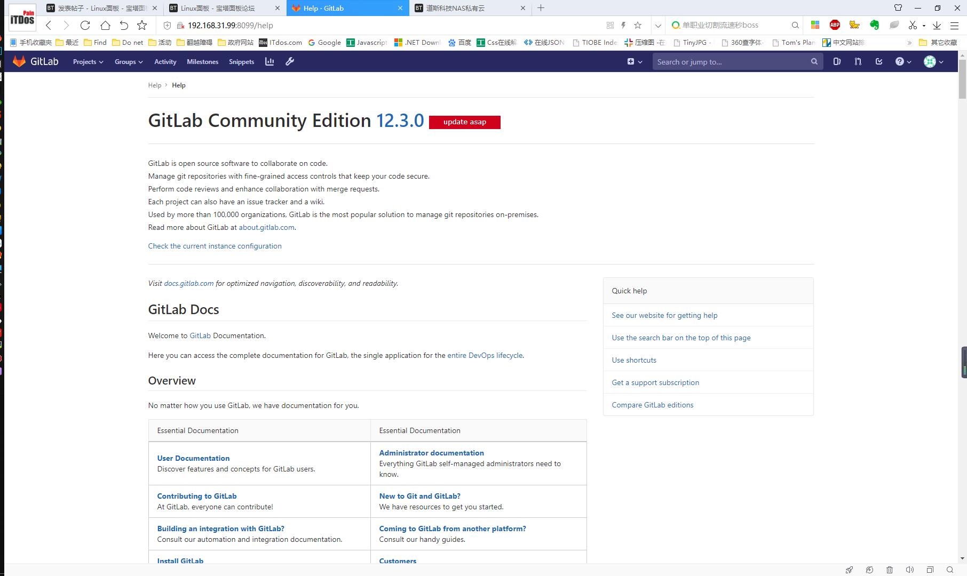Expand the address bar history dropdown arrow
This screenshot has height=576, width=967.
[658, 25]
